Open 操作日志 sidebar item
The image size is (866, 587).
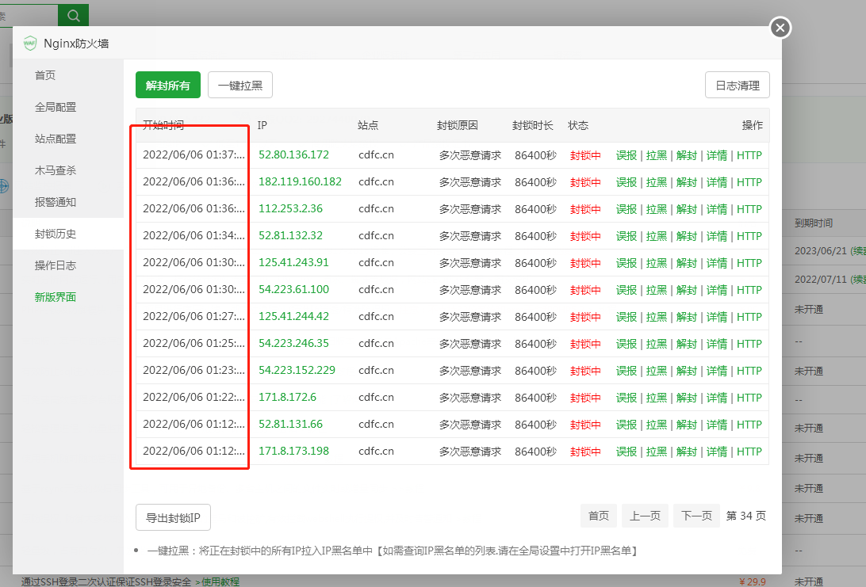click(56, 265)
